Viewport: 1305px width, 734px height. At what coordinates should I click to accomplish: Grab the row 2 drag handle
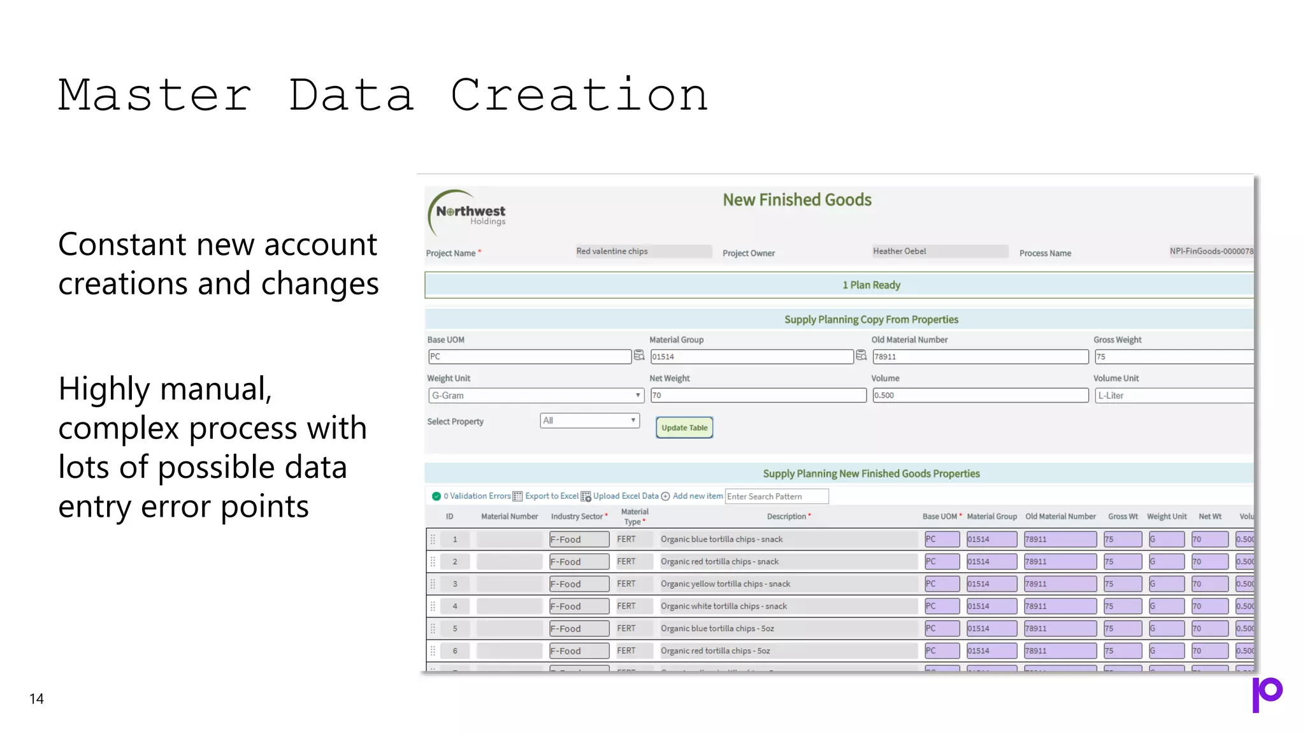tap(433, 562)
